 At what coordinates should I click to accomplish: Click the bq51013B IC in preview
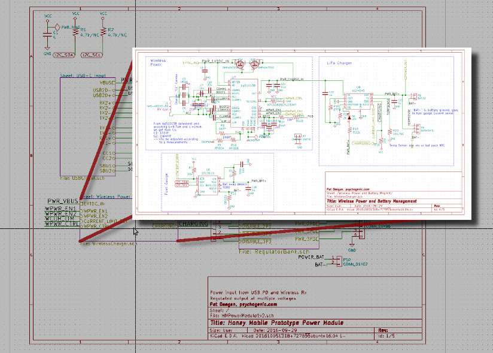[x=244, y=103]
